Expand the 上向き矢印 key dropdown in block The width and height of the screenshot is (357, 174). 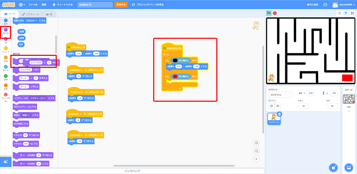pyautogui.click(x=81, y=70)
